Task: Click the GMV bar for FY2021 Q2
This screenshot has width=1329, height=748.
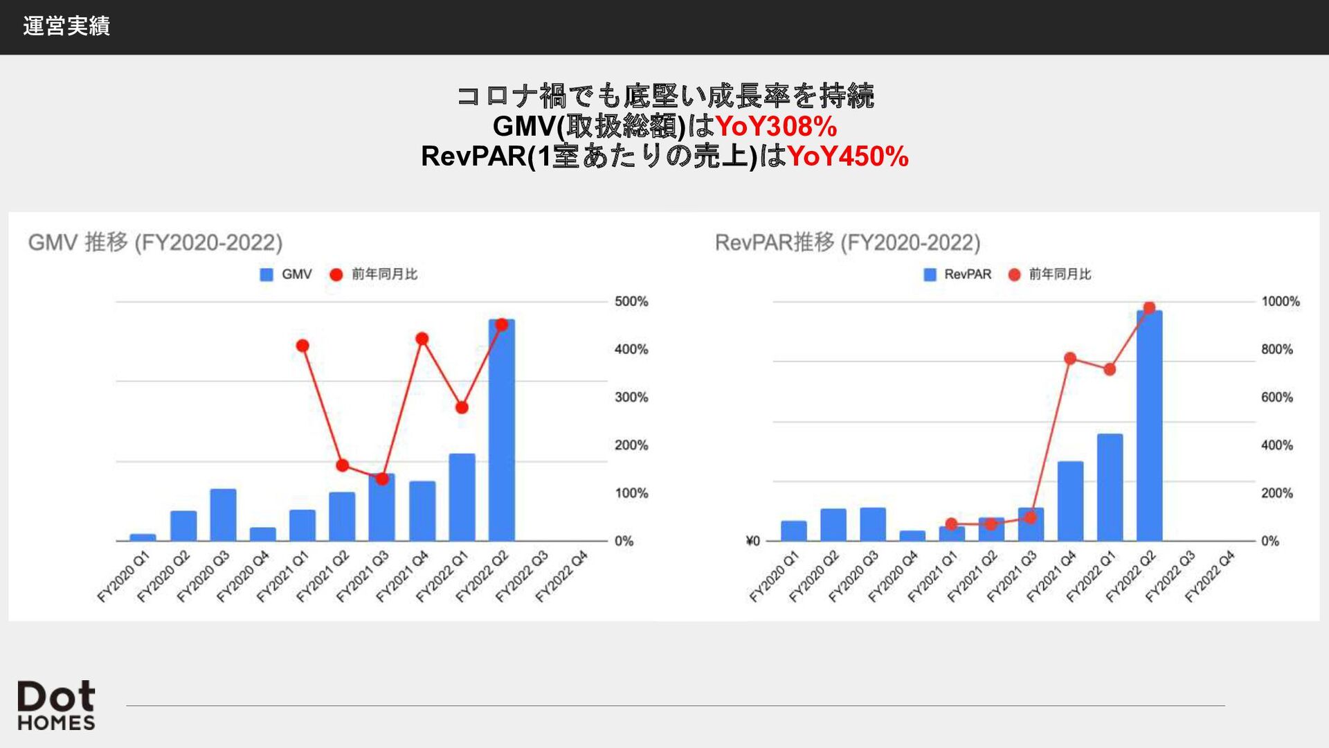Action: tap(342, 517)
